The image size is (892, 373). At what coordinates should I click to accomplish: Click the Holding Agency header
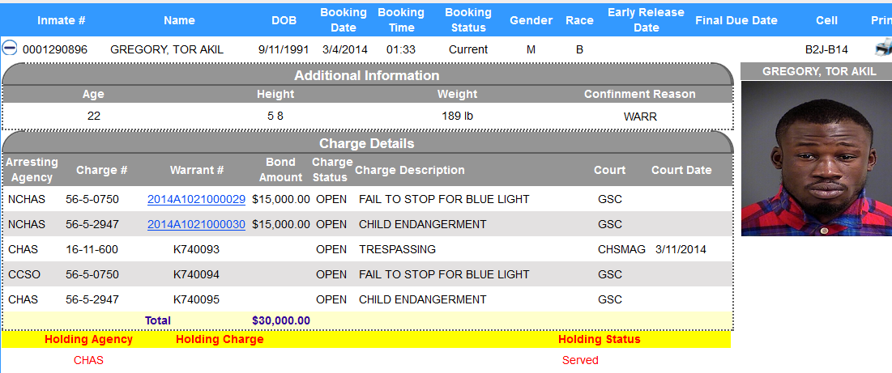pos(89,339)
